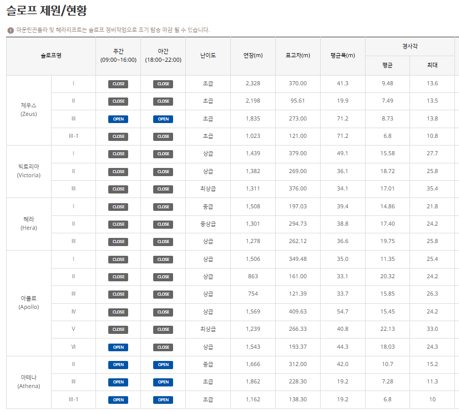The image size is (459, 412).
Task: Click the 슬로프명 column header
Action: 51,56
